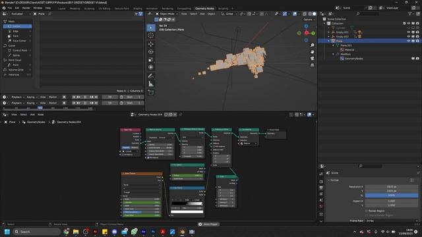Hide Empty.002 with its eye icon
This screenshot has height=237, width=422.
(x=409, y=37)
